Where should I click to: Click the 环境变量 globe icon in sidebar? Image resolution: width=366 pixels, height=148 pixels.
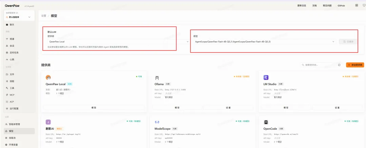click(6, 145)
